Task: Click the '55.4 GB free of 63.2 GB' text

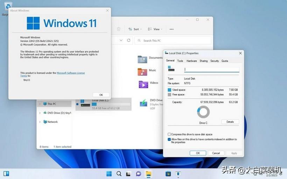Action: 106,108
